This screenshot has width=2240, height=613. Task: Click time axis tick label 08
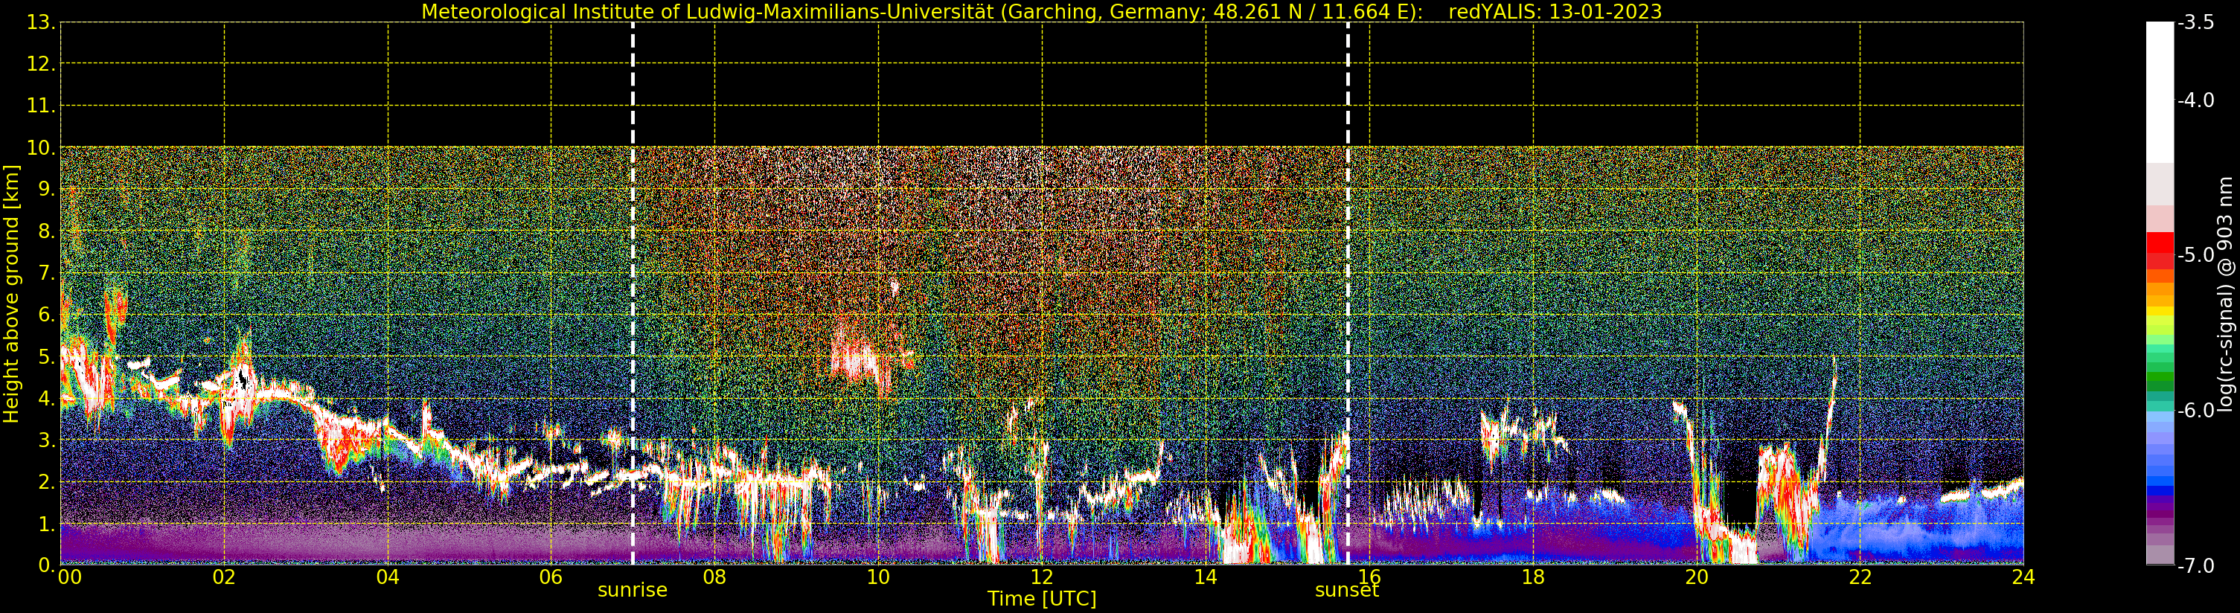tap(714, 577)
